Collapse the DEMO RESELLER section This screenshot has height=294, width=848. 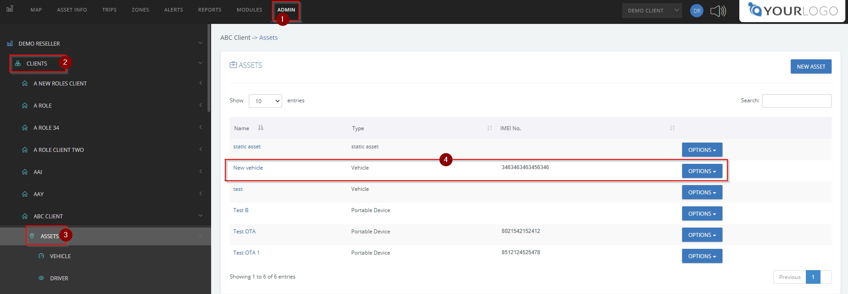pyautogui.click(x=200, y=43)
